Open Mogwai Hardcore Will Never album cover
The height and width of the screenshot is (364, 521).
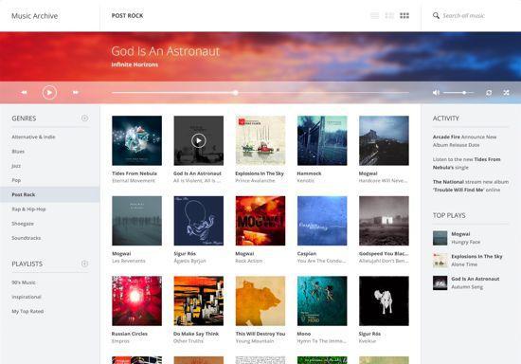pyautogui.click(x=384, y=140)
